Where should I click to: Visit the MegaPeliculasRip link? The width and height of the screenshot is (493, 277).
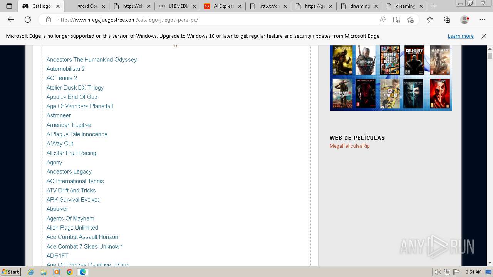[350, 146]
